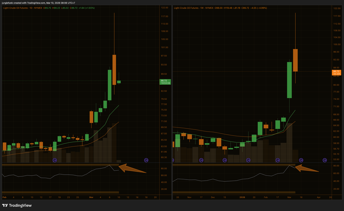The width and height of the screenshot is (344, 211).
Task: Click the rollover icon above Mar 16 on weekly chart
Action: [x=301, y=160]
